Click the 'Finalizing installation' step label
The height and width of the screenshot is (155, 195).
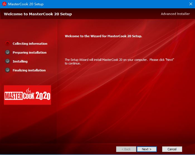coord(29,70)
